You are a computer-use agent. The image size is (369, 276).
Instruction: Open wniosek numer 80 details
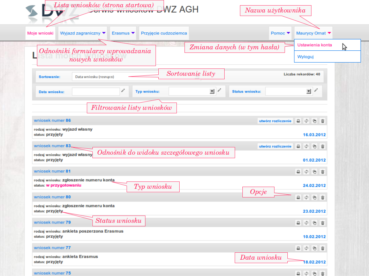point(52,197)
